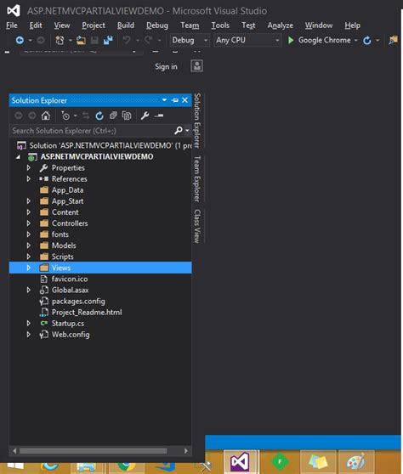Open the Edit menu
The height and width of the screenshot is (474, 403).
click(x=36, y=25)
